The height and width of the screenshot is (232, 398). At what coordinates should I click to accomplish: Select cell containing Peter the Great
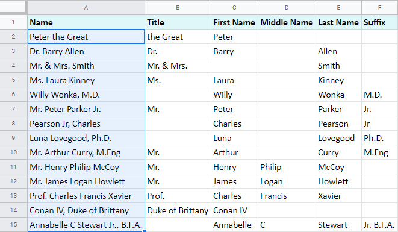point(86,37)
